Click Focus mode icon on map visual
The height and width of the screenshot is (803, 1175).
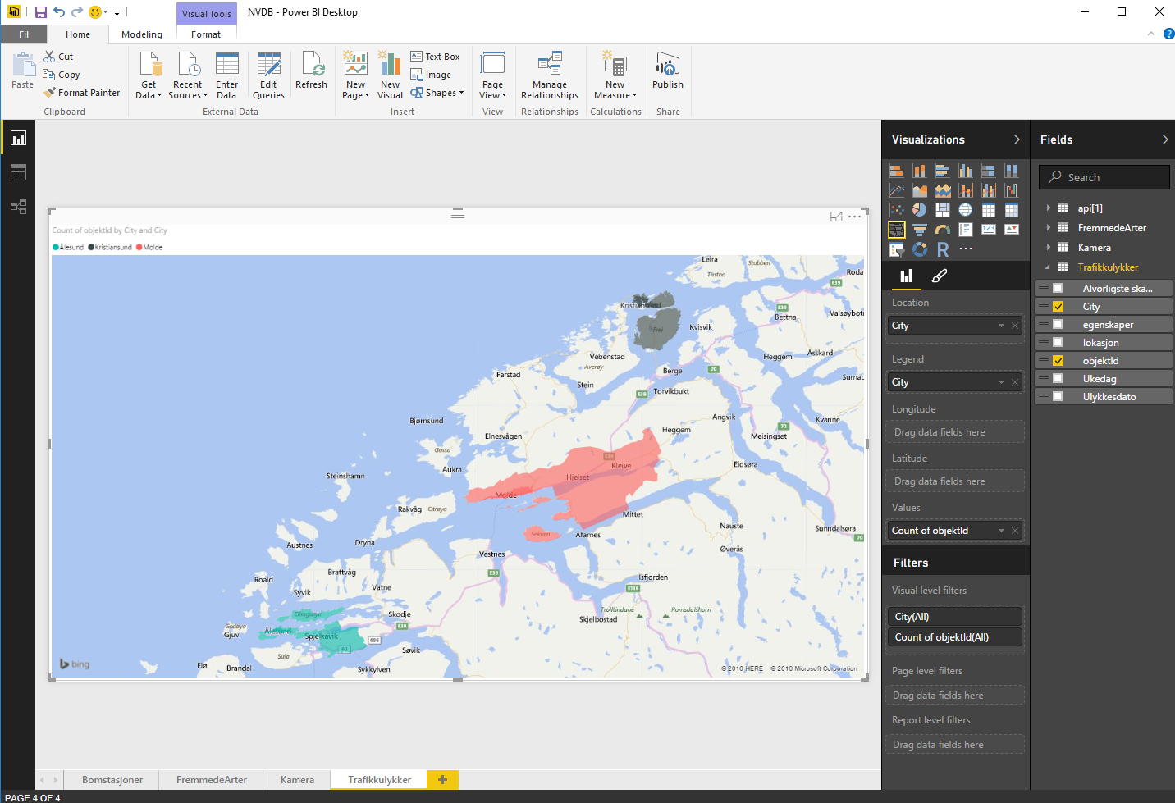(836, 217)
